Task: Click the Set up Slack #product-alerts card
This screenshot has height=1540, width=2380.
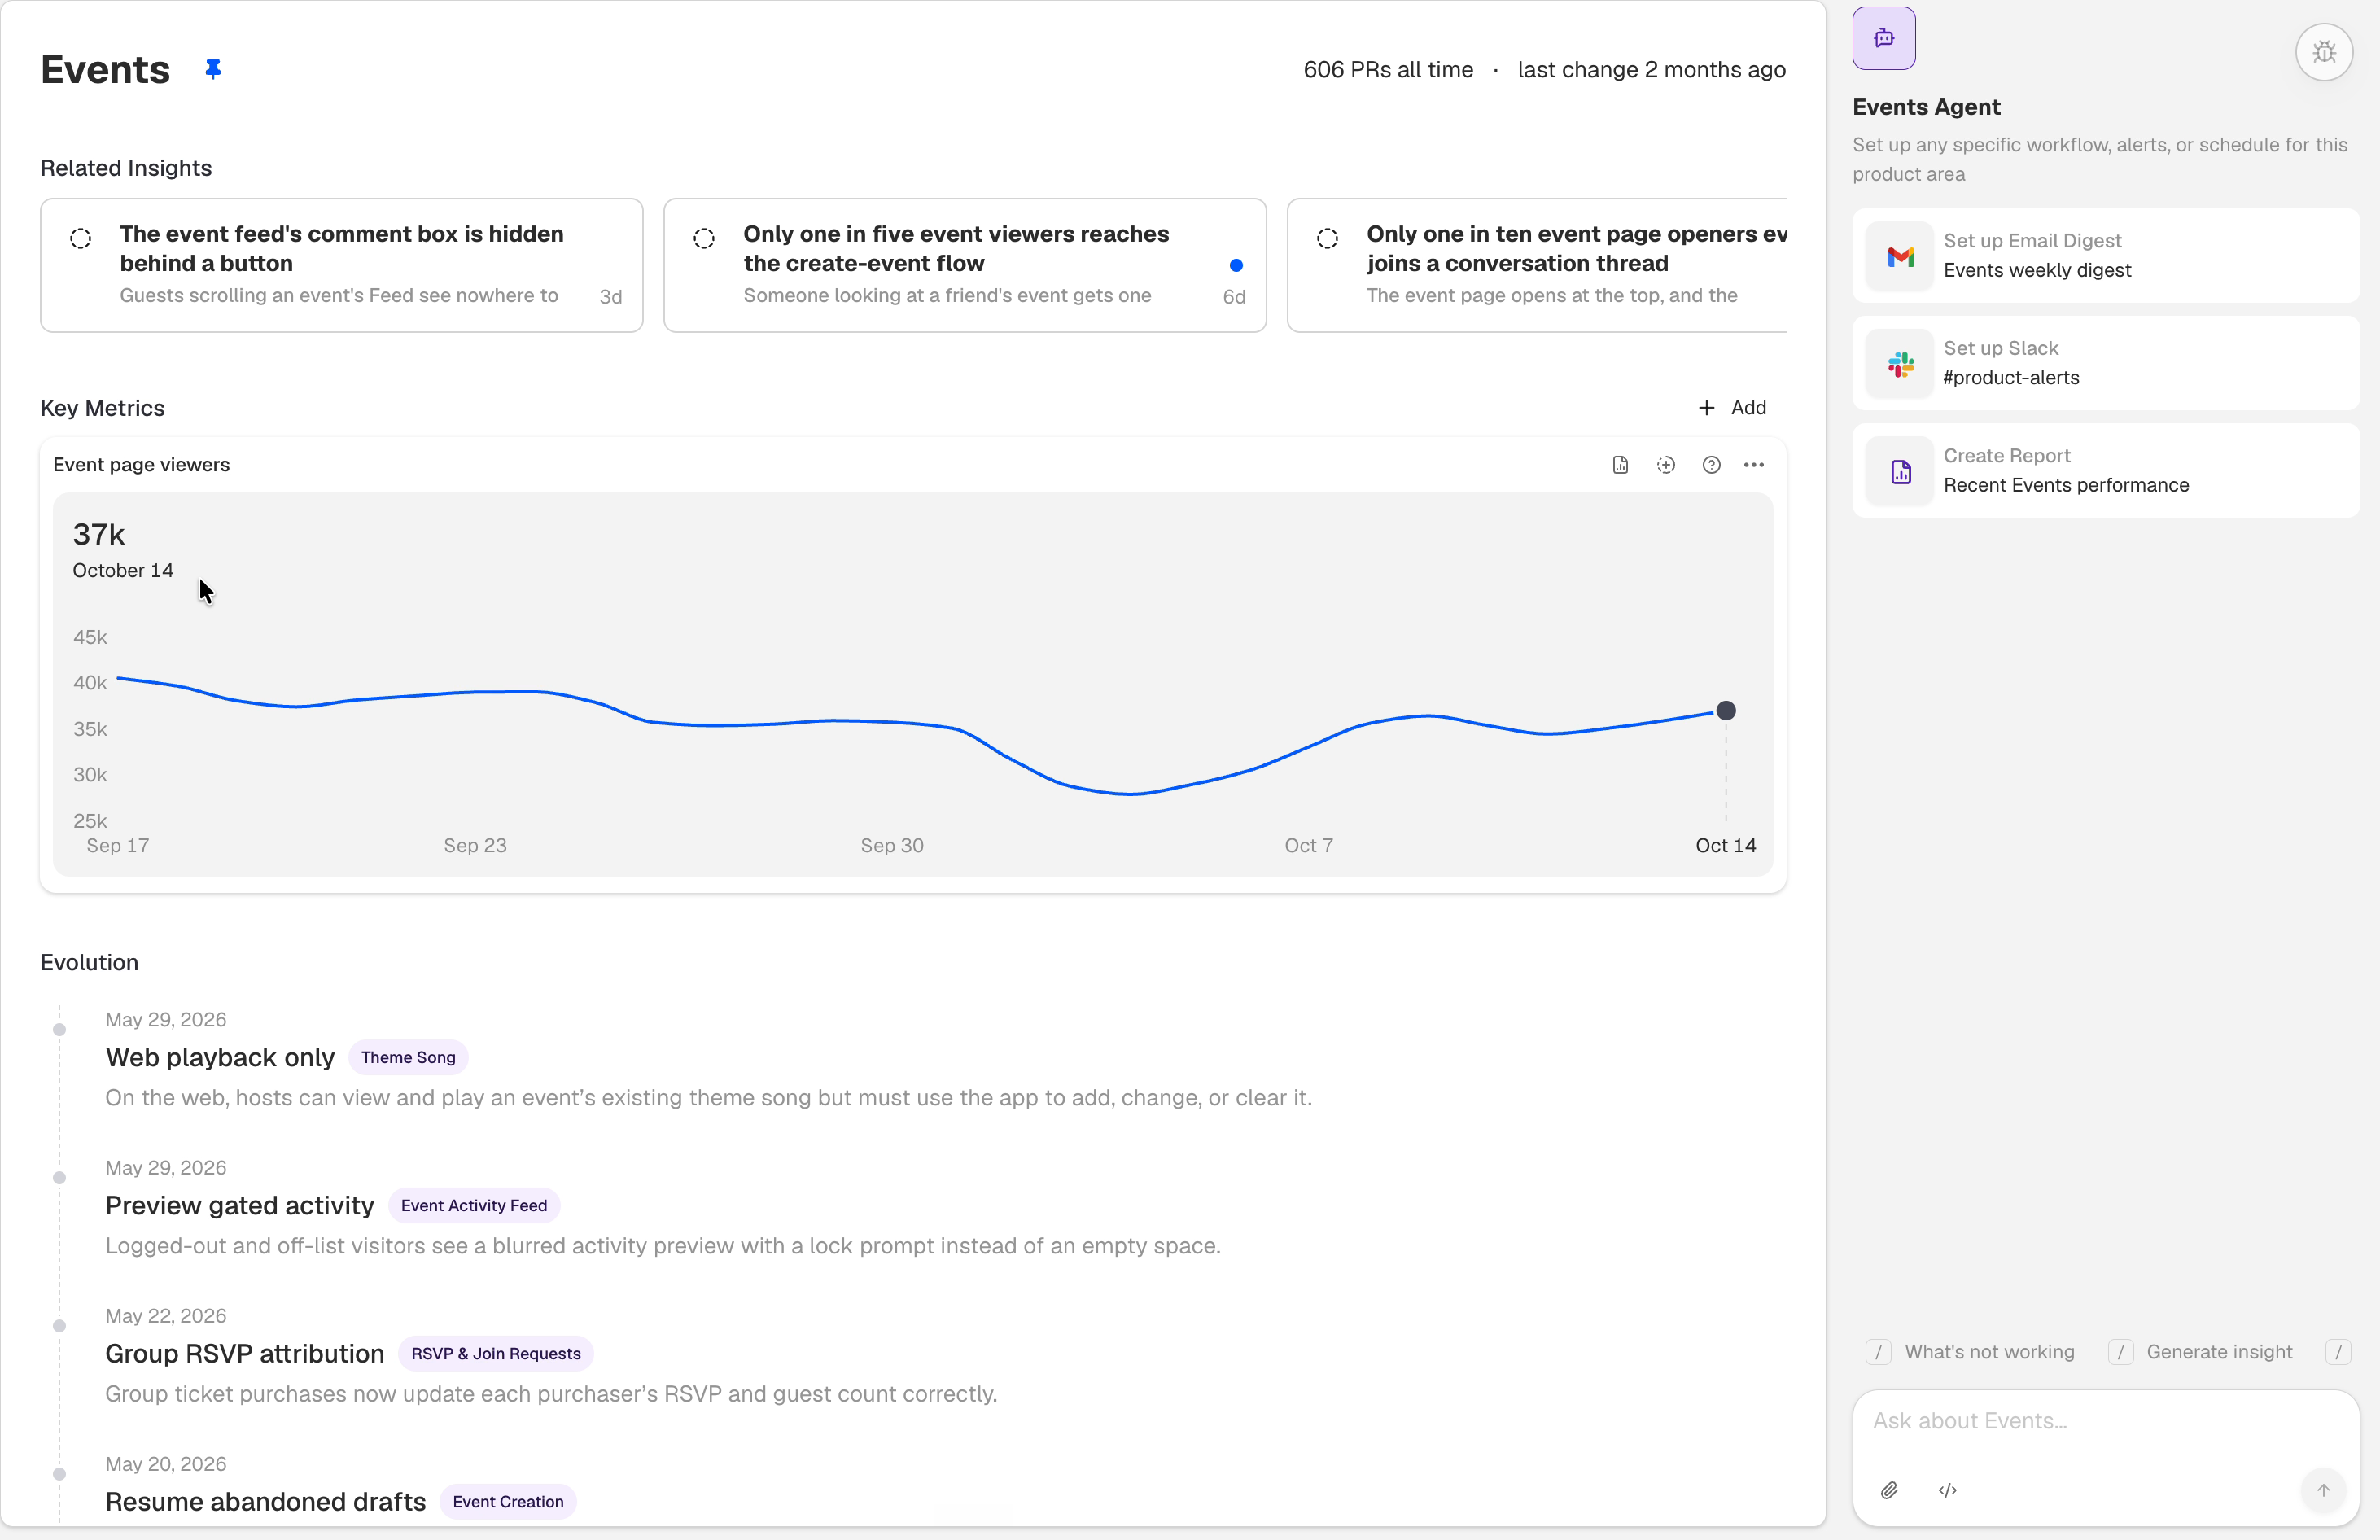Action: tap(2105, 363)
